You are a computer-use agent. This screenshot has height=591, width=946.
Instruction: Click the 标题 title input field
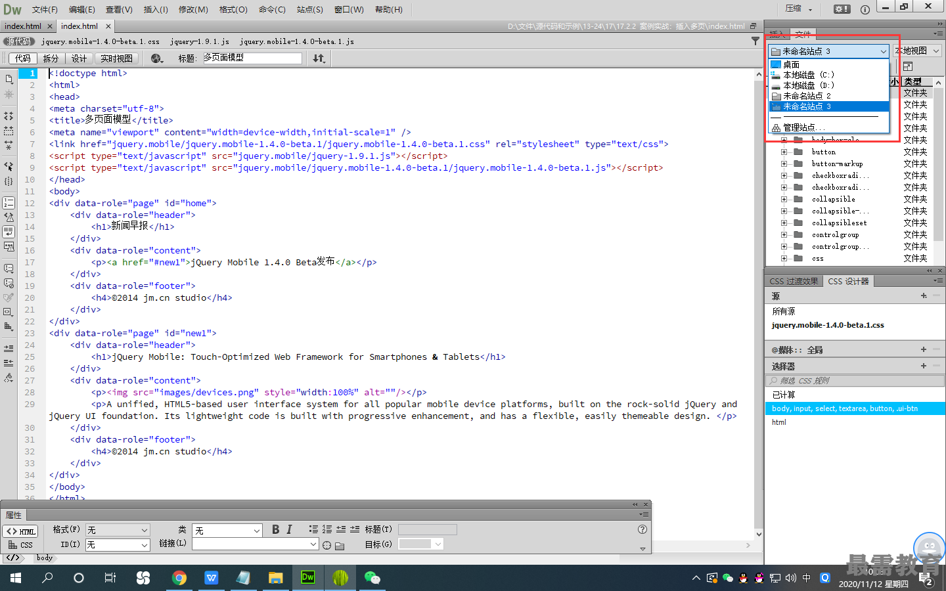click(x=251, y=58)
